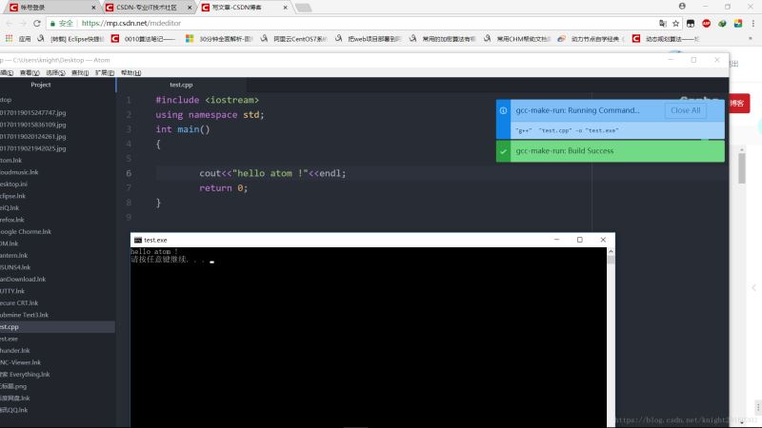Click the return 0; line
This screenshot has height=428, width=762.
coord(223,188)
